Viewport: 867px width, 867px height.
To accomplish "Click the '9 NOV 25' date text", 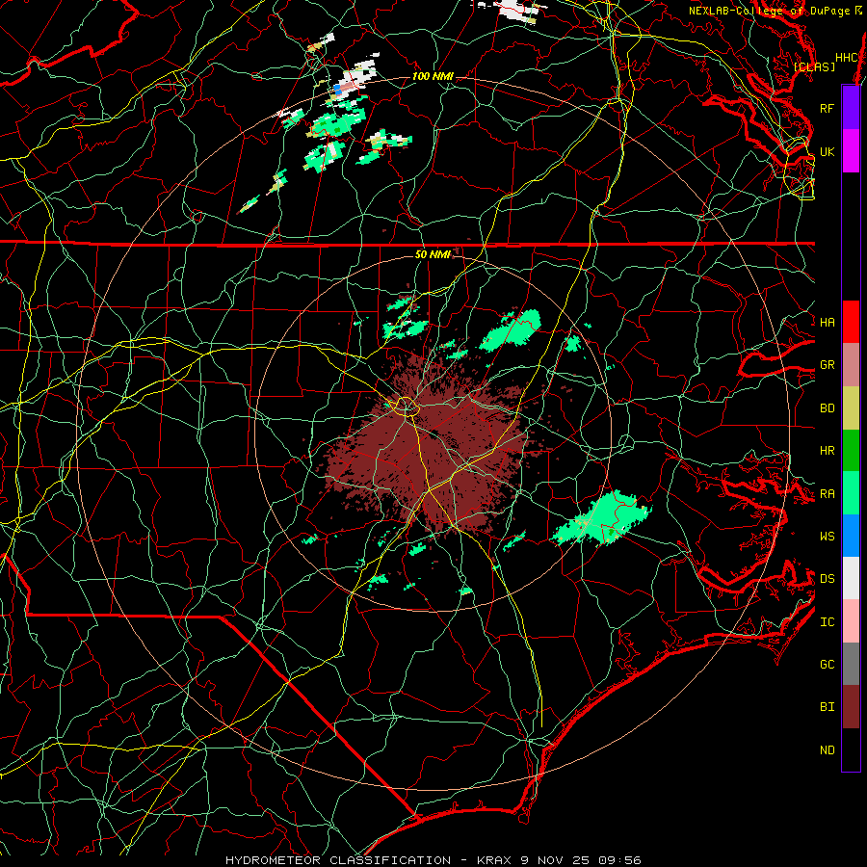I will [x=556, y=860].
